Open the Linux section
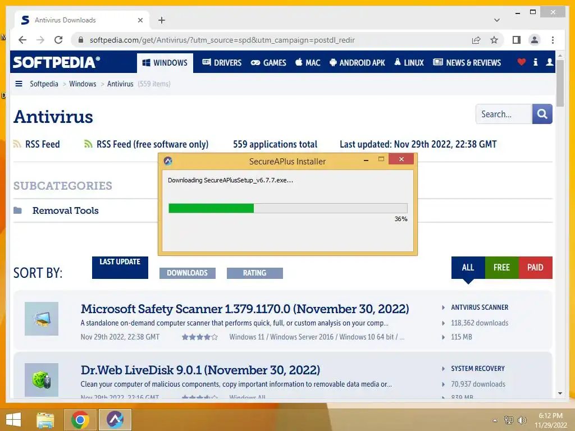575x431 pixels. coord(409,63)
